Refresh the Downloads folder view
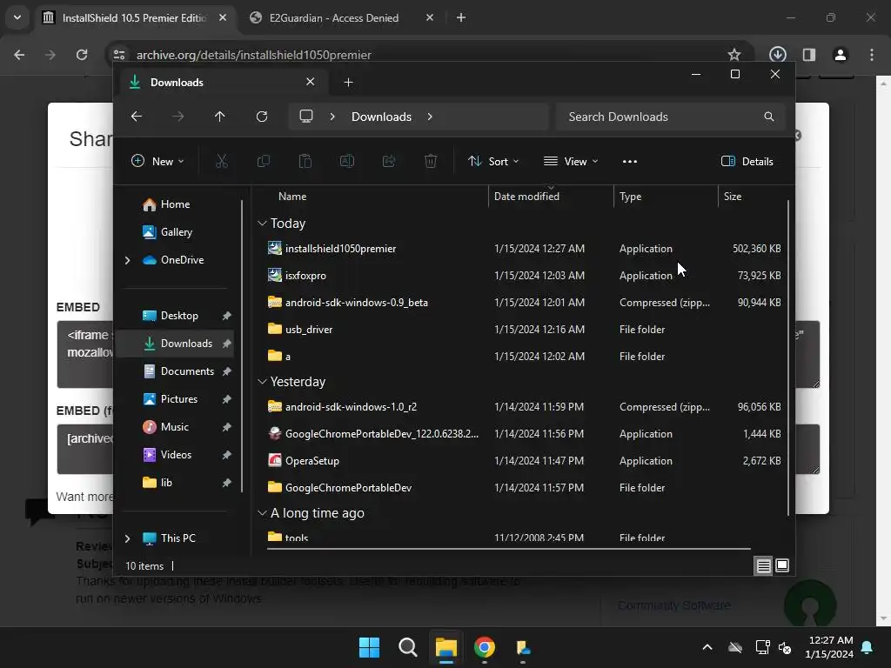The height and width of the screenshot is (668, 891). (x=261, y=117)
